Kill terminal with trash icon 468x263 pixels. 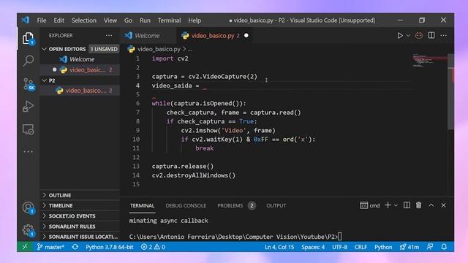point(419,205)
